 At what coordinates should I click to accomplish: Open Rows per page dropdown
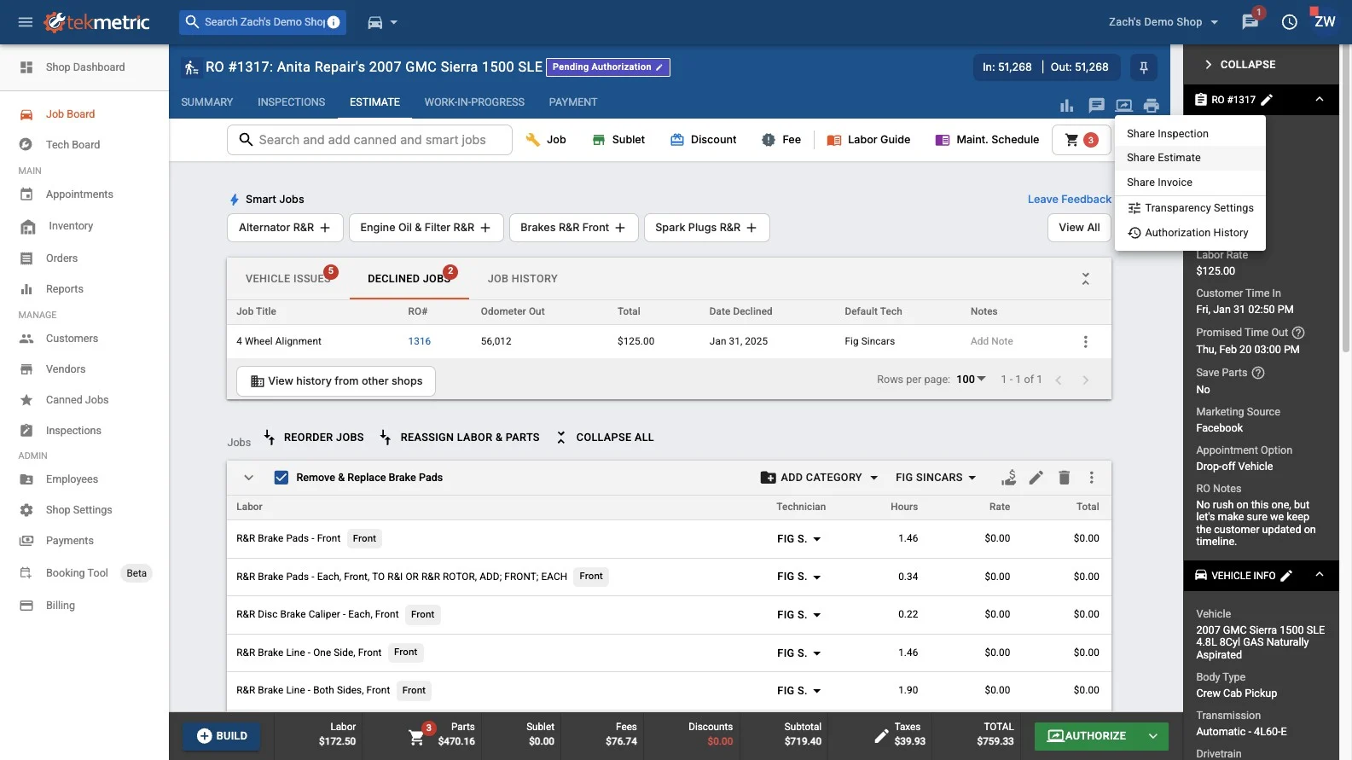pos(971,380)
